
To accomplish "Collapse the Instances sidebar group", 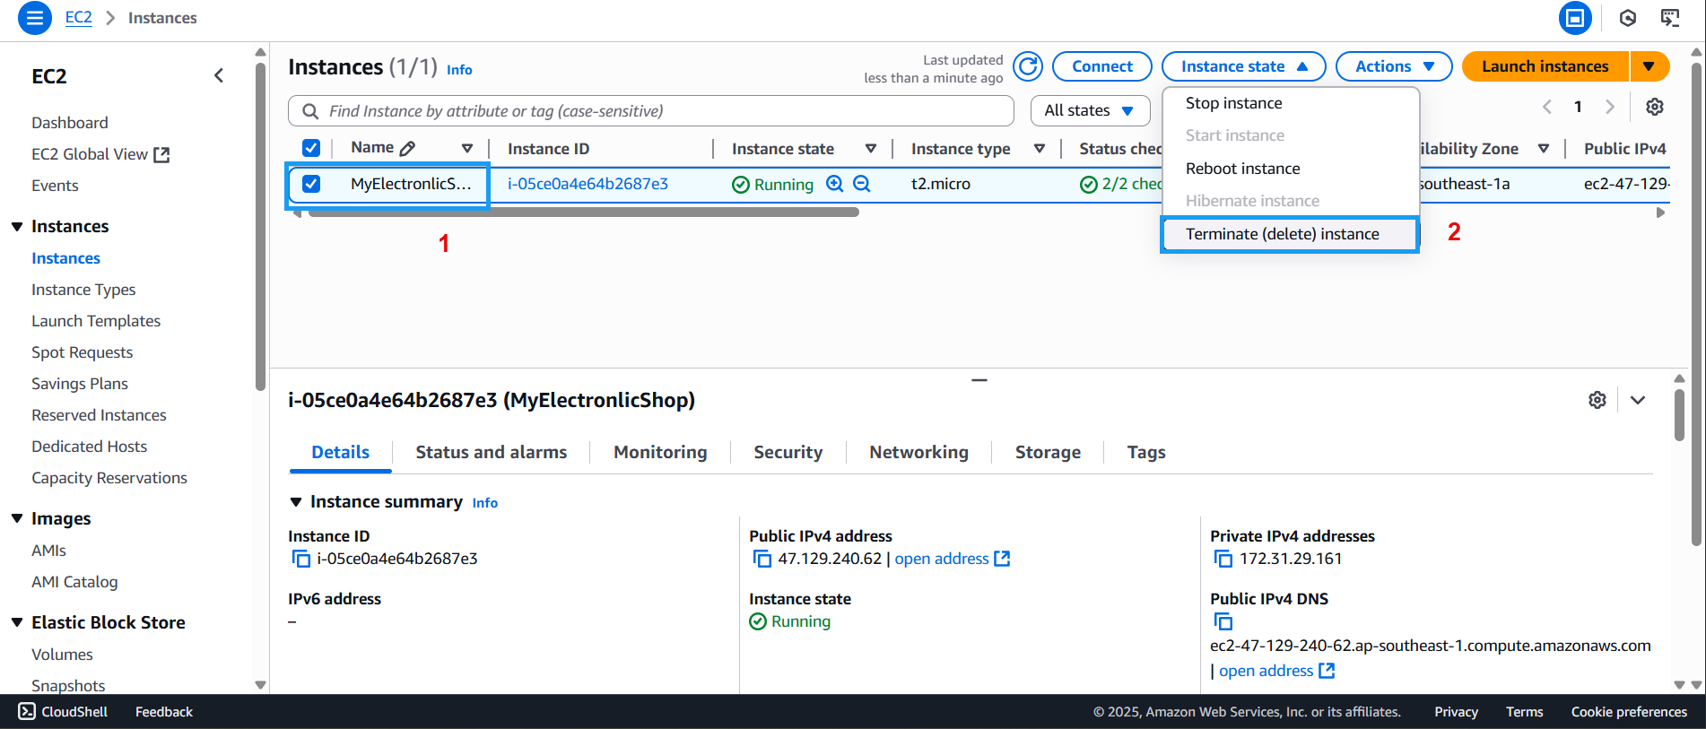I will 17,227.
